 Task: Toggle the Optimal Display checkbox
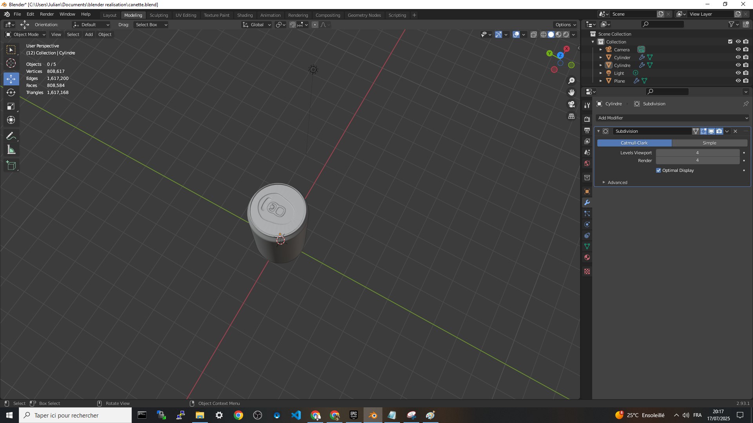[658, 170]
